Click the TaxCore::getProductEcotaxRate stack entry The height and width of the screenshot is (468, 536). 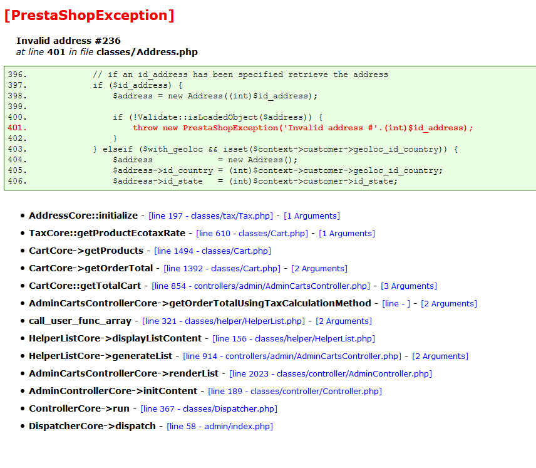107,233
